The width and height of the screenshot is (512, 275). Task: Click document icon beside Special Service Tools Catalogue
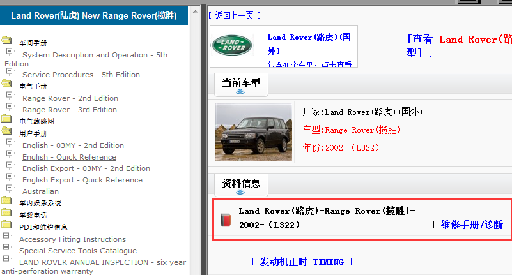[x=6, y=248]
